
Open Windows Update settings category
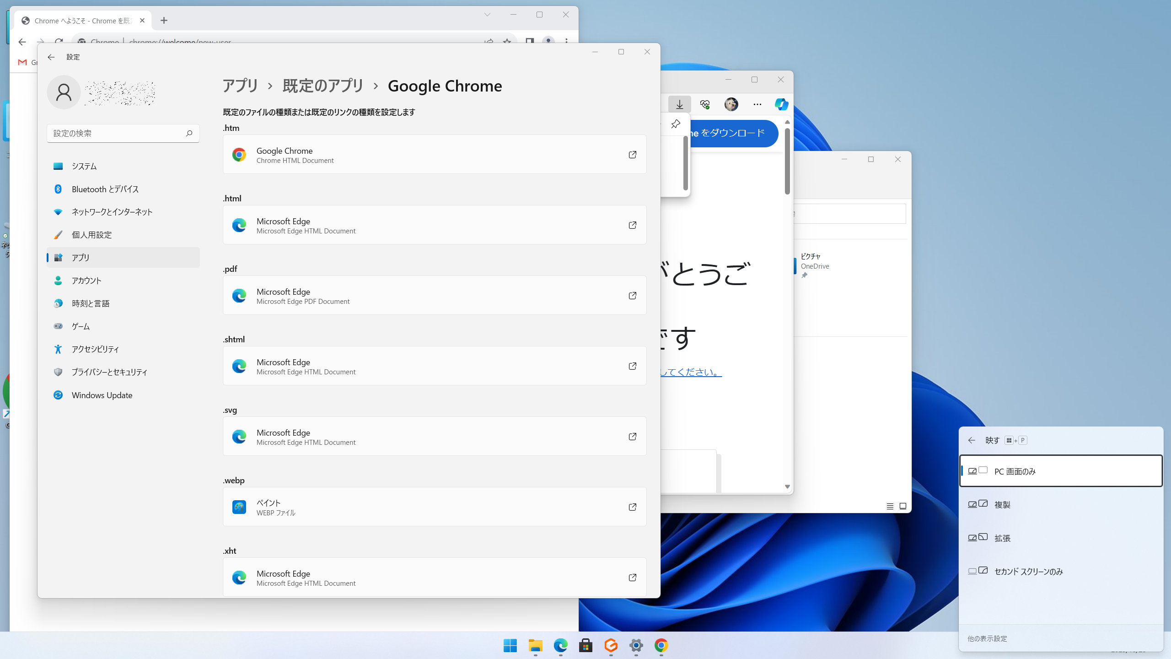click(x=123, y=395)
